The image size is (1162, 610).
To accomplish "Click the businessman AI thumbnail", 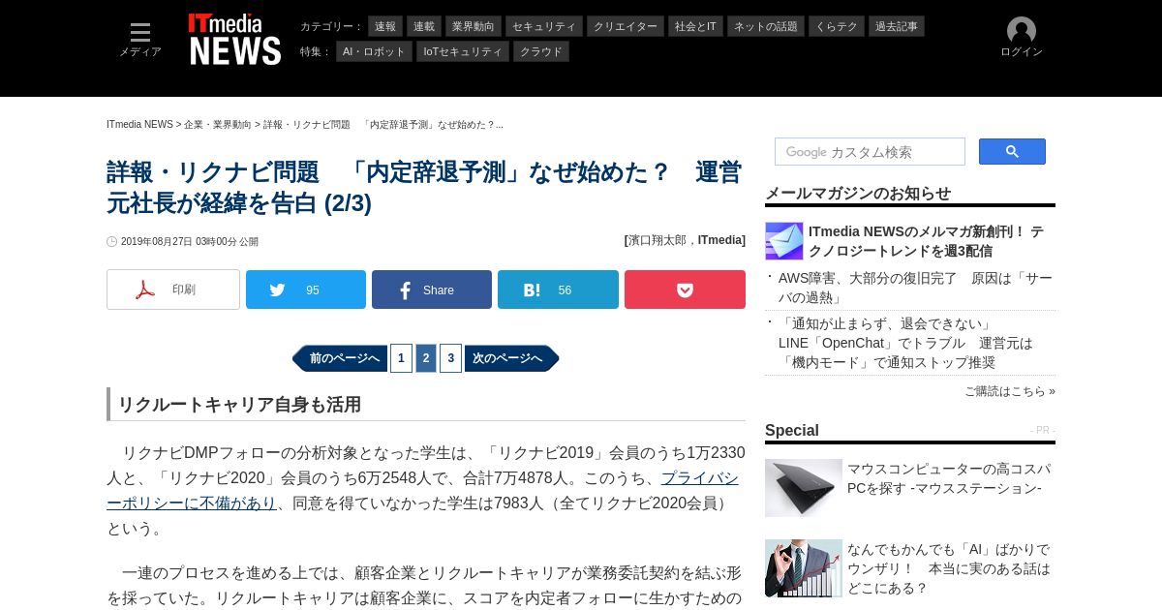I will (804, 568).
